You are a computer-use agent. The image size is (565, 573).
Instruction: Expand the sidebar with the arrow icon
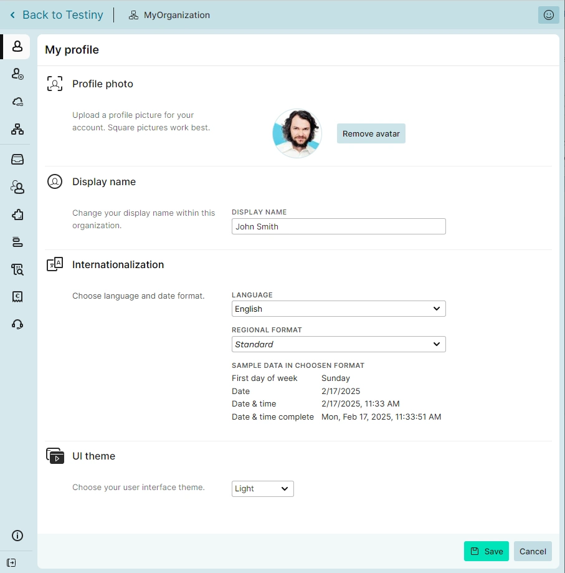coord(12,562)
